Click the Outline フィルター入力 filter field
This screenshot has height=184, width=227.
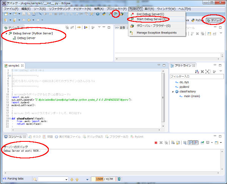197,76
